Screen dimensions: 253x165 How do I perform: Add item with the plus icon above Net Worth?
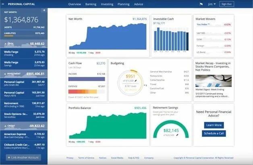(x=44, y=10)
